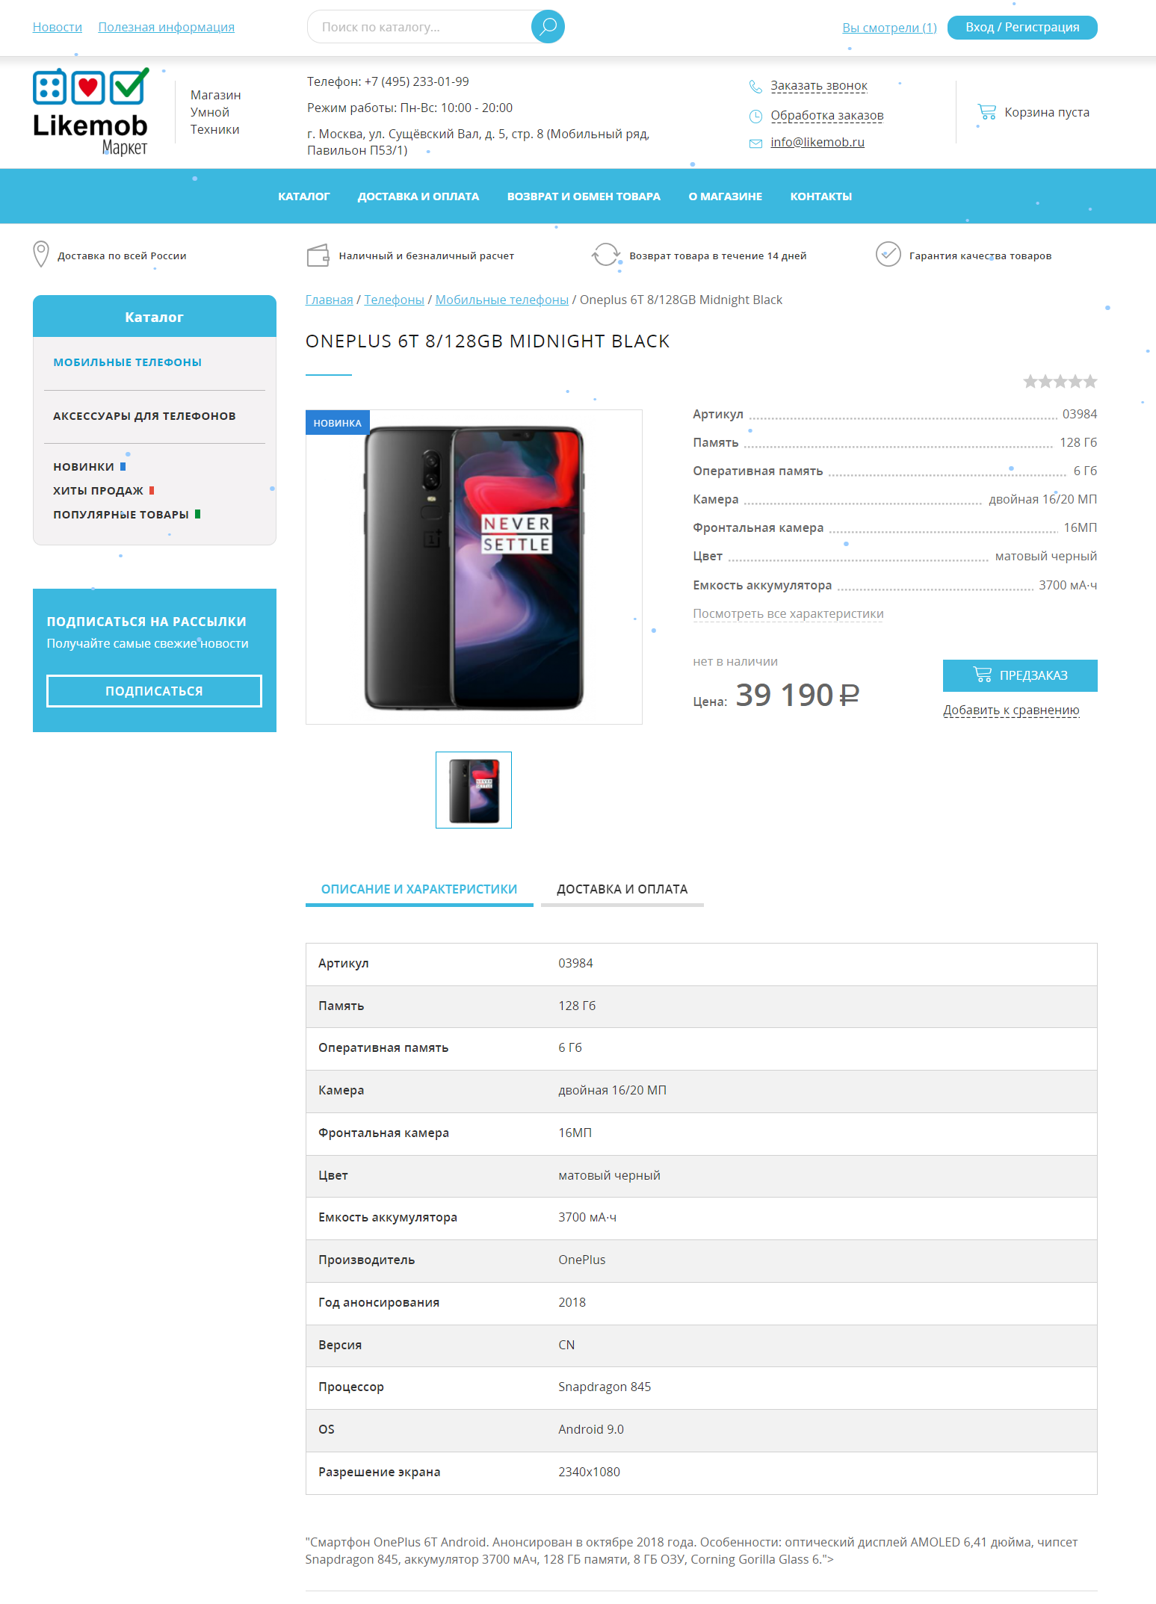Focus the catalog search input field
1156x1604 pixels.
[422, 27]
